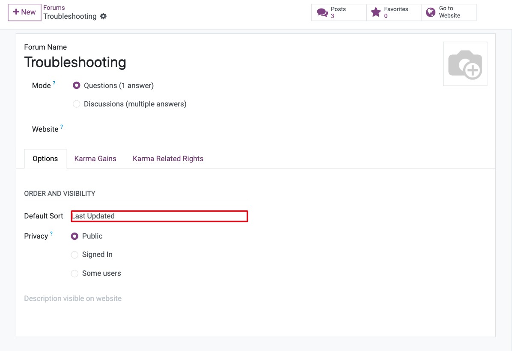
Task: Open the gear settings icon beside Troubleshooting
Action: [104, 16]
